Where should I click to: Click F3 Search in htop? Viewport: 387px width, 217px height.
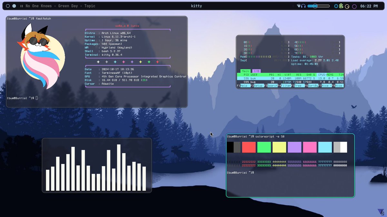(x=270, y=86)
